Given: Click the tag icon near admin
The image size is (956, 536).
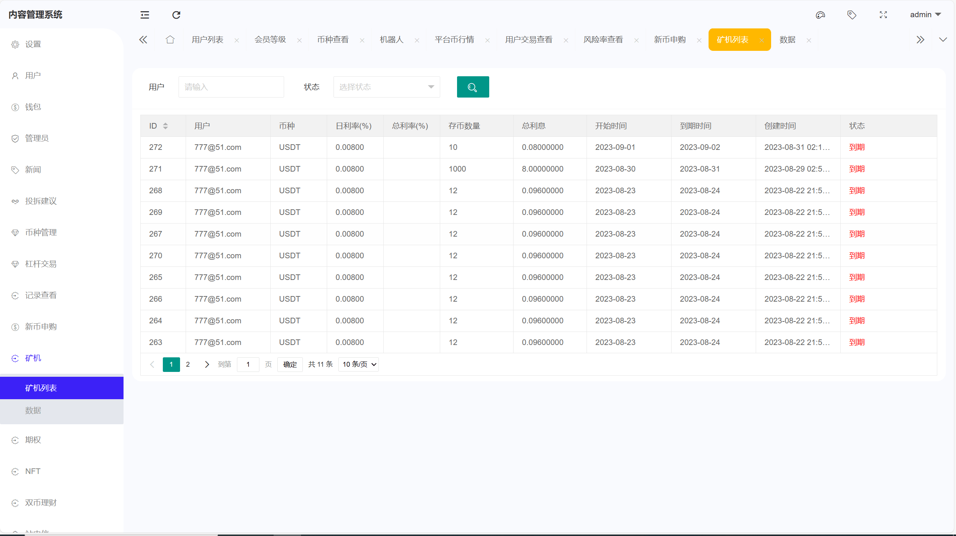Looking at the screenshot, I should (x=852, y=15).
